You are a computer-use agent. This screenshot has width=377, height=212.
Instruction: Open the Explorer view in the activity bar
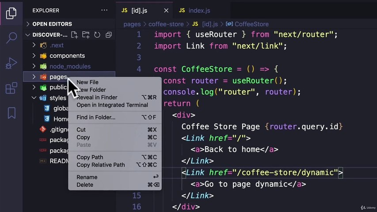(11, 13)
